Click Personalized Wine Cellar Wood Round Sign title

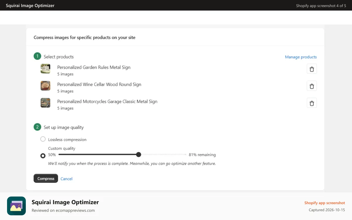(99, 84)
